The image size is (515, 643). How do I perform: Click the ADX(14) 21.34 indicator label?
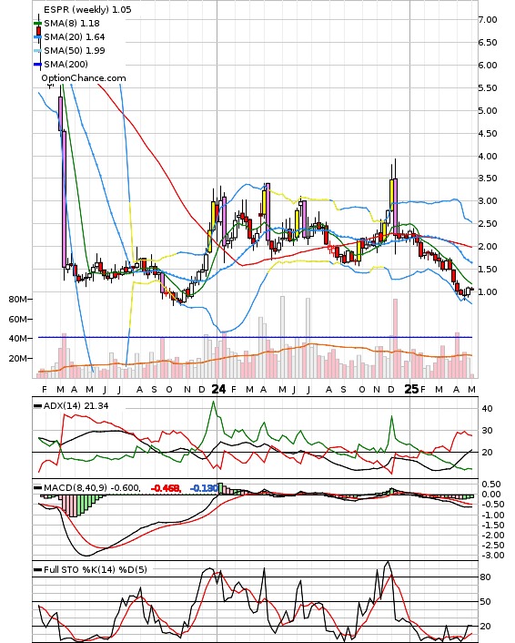tap(76, 406)
